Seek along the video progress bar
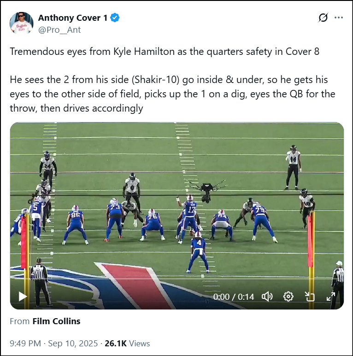The height and width of the screenshot is (356, 353). pos(176,279)
